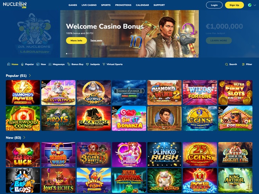Open the Jackpots diamond icon
This screenshot has height=194, width=259.
(x=87, y=64)
